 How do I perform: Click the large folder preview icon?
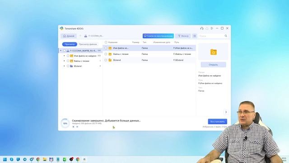pyautogui.click(x=214, y=52)
